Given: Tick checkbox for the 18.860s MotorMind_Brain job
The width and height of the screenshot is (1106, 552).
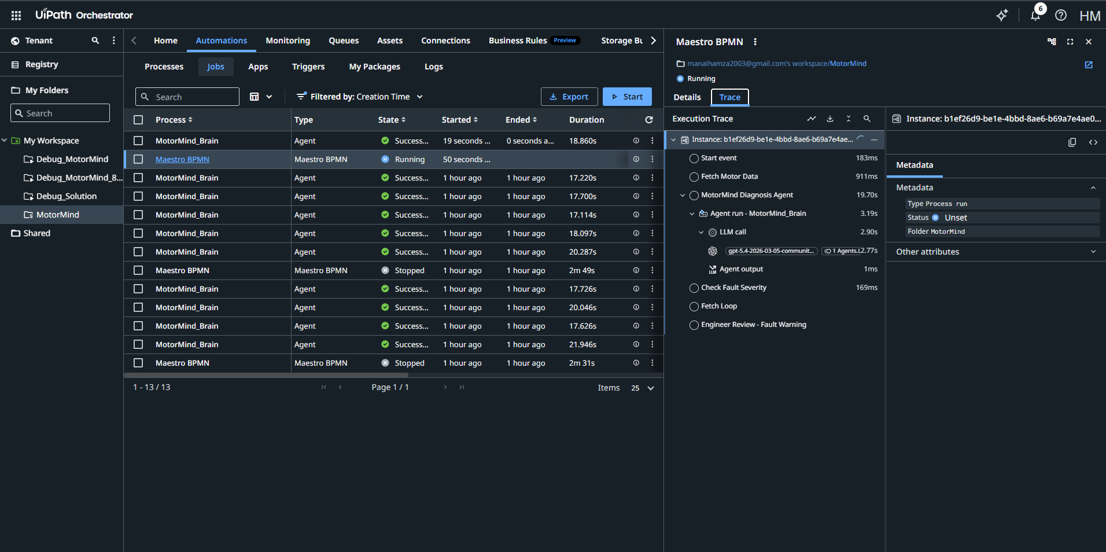Looking at the screenshot, I should (x=138, y=141).
